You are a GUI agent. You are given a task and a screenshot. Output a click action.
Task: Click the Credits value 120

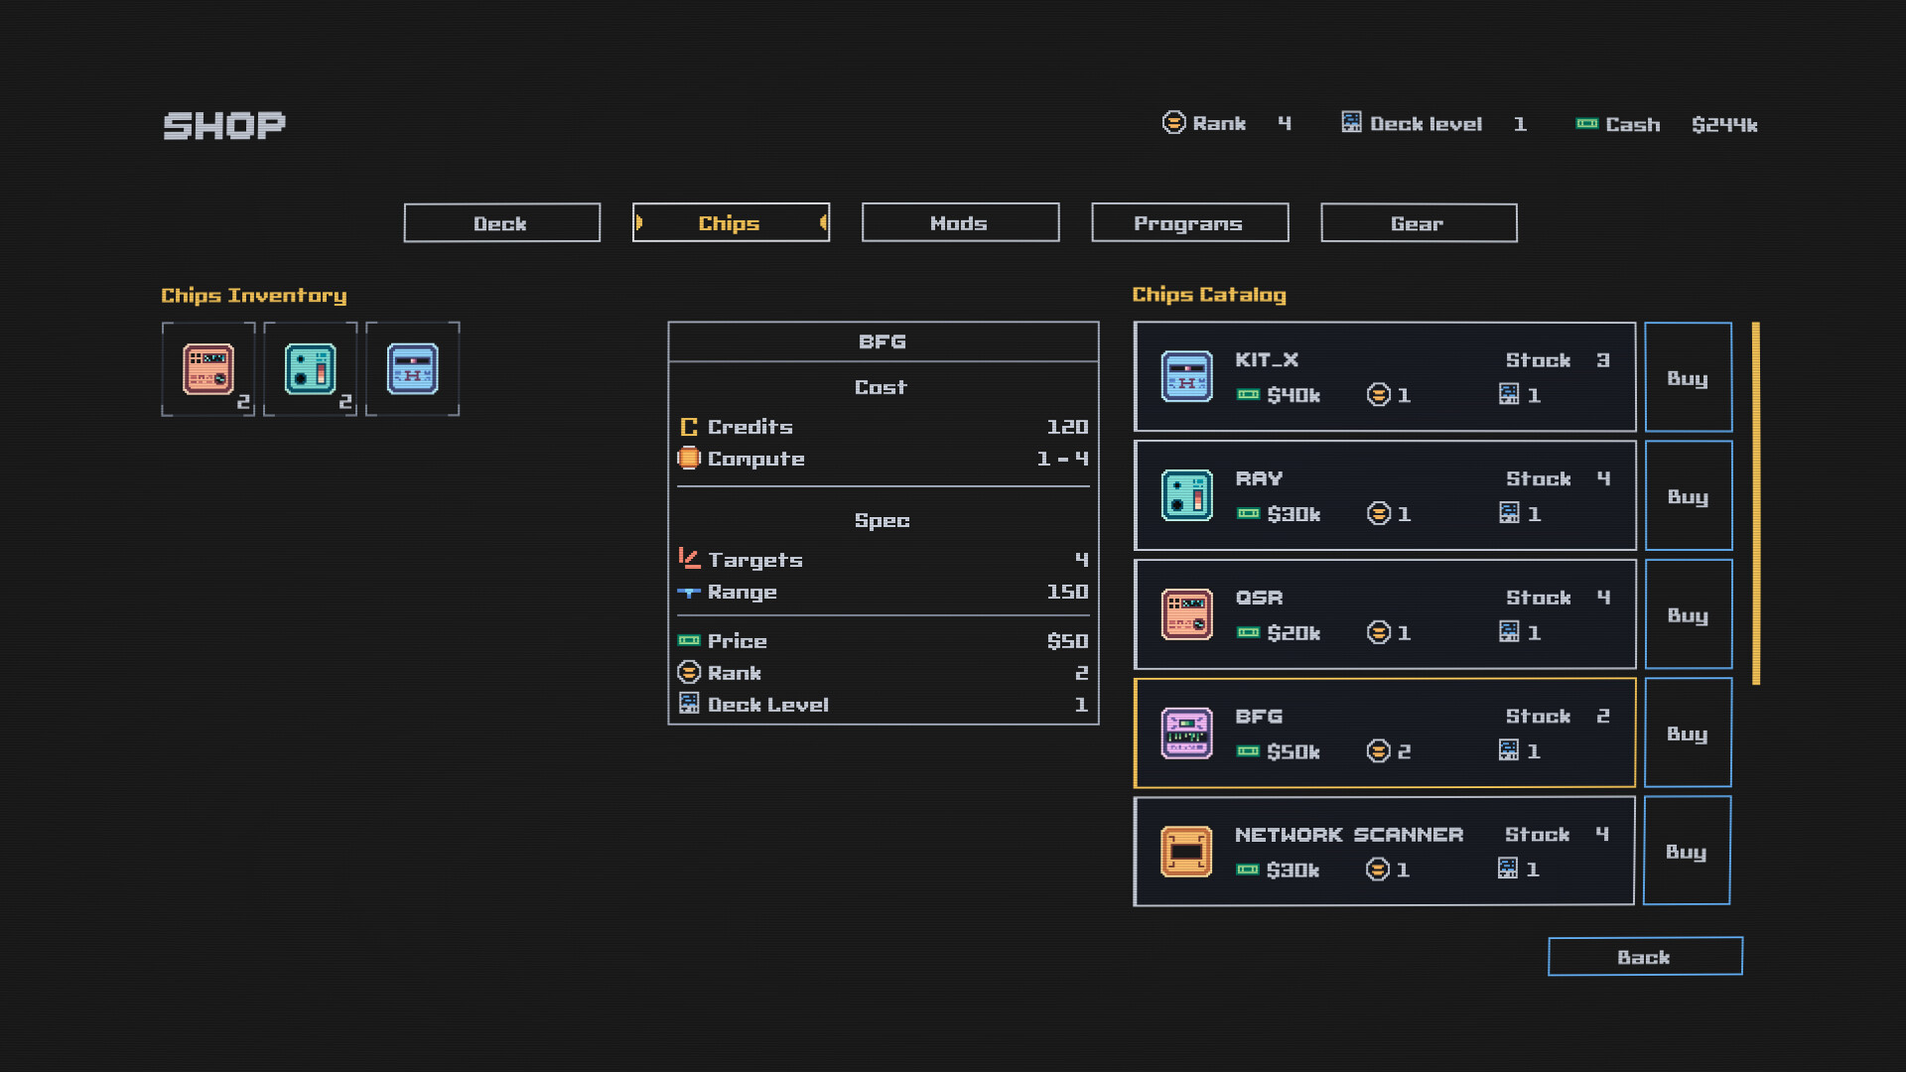pyautogui.click(x=1067, y=427)
